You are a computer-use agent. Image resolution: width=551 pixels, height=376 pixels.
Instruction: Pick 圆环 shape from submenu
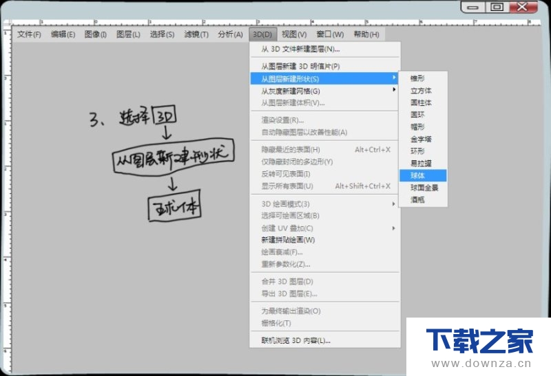(423, 115)
